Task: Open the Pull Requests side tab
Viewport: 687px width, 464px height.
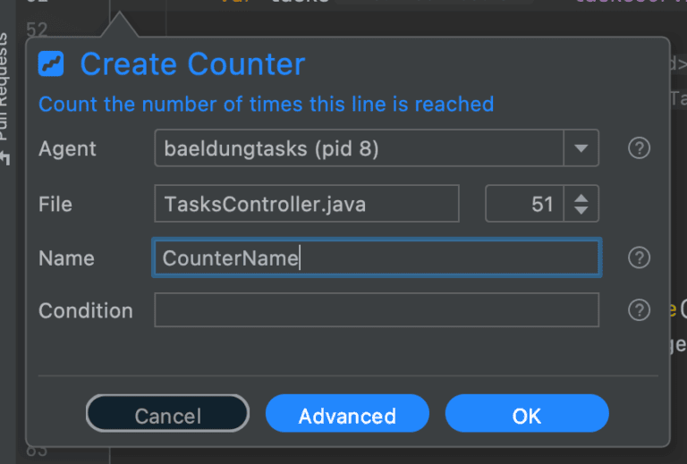Action: 5,89
